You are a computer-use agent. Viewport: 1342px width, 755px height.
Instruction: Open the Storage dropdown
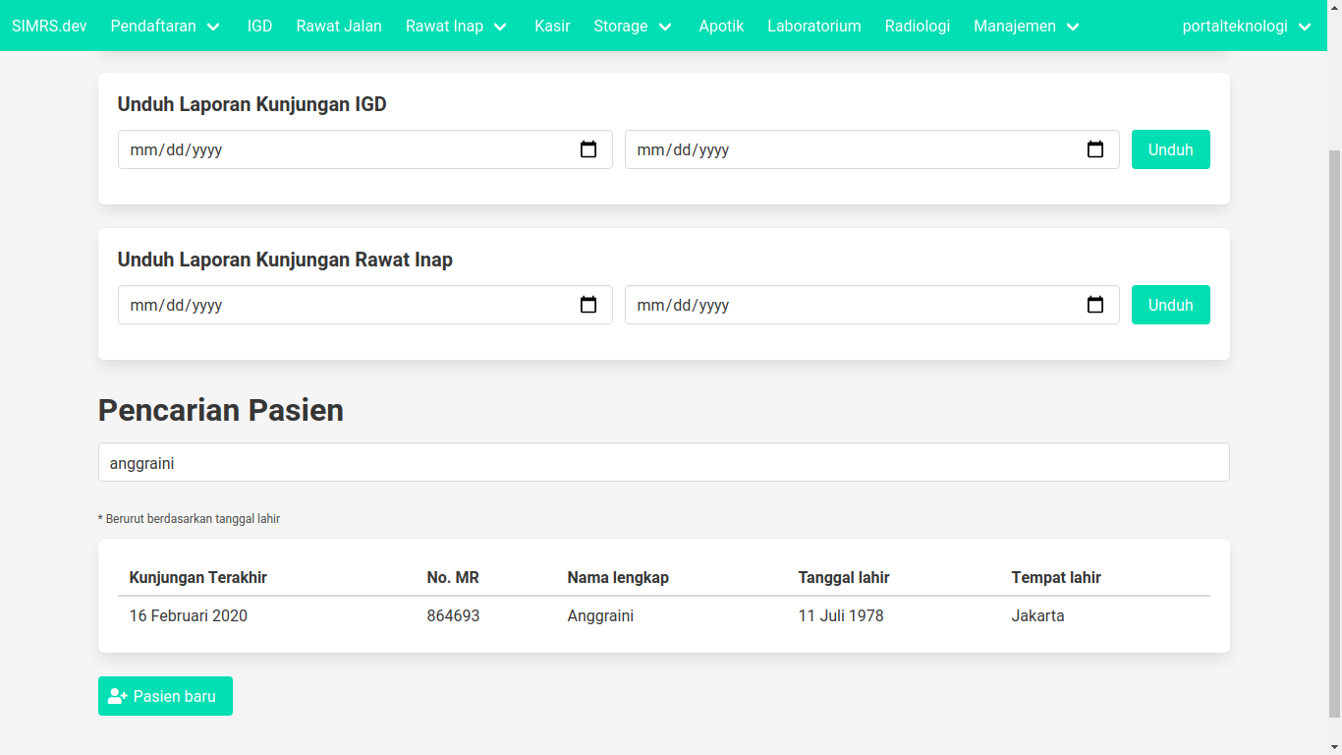(x=633, y=27)
